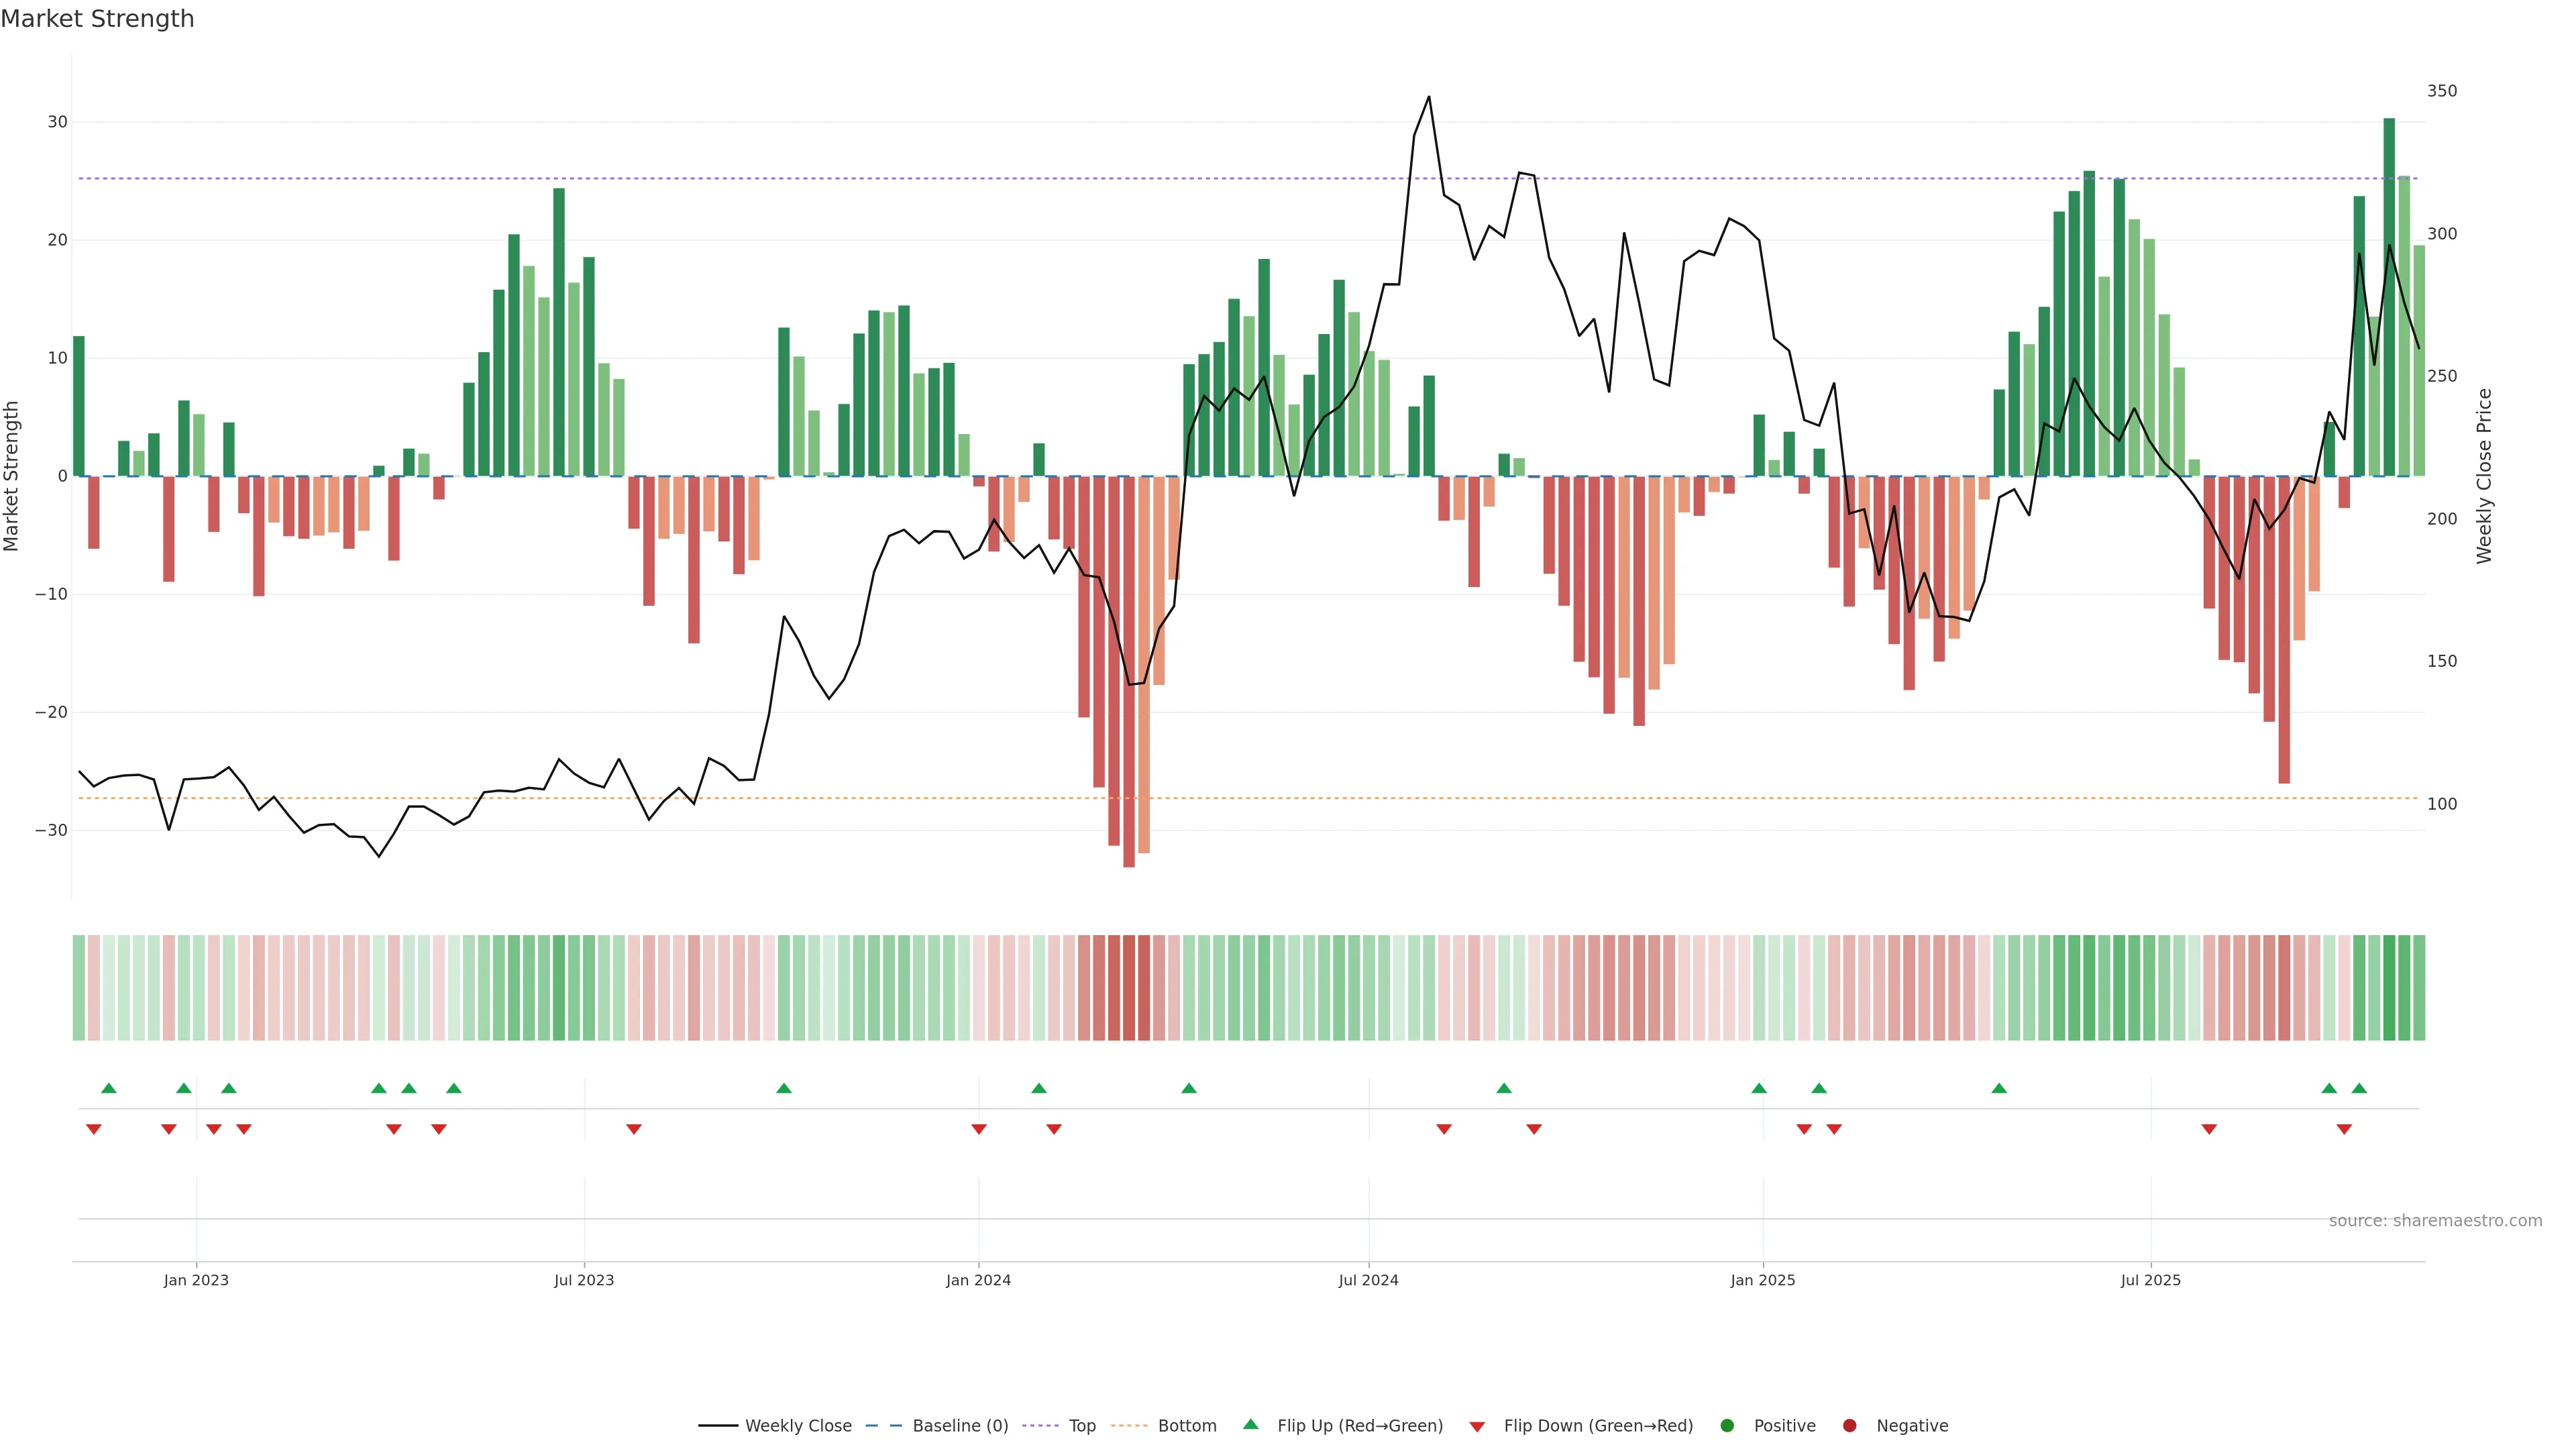Click the Weekly Close Price axis title
The height and width of the screenshot is (1449, 2576).
(x=2484, y=476)
